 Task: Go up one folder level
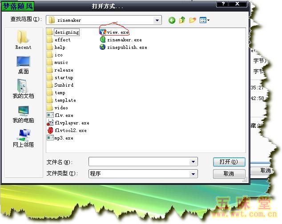point(182,20)
